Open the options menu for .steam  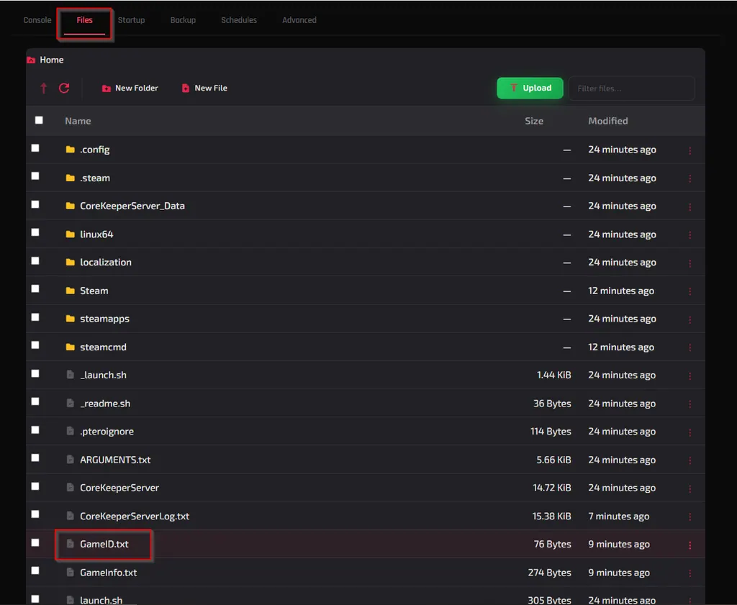pos(689,178)
